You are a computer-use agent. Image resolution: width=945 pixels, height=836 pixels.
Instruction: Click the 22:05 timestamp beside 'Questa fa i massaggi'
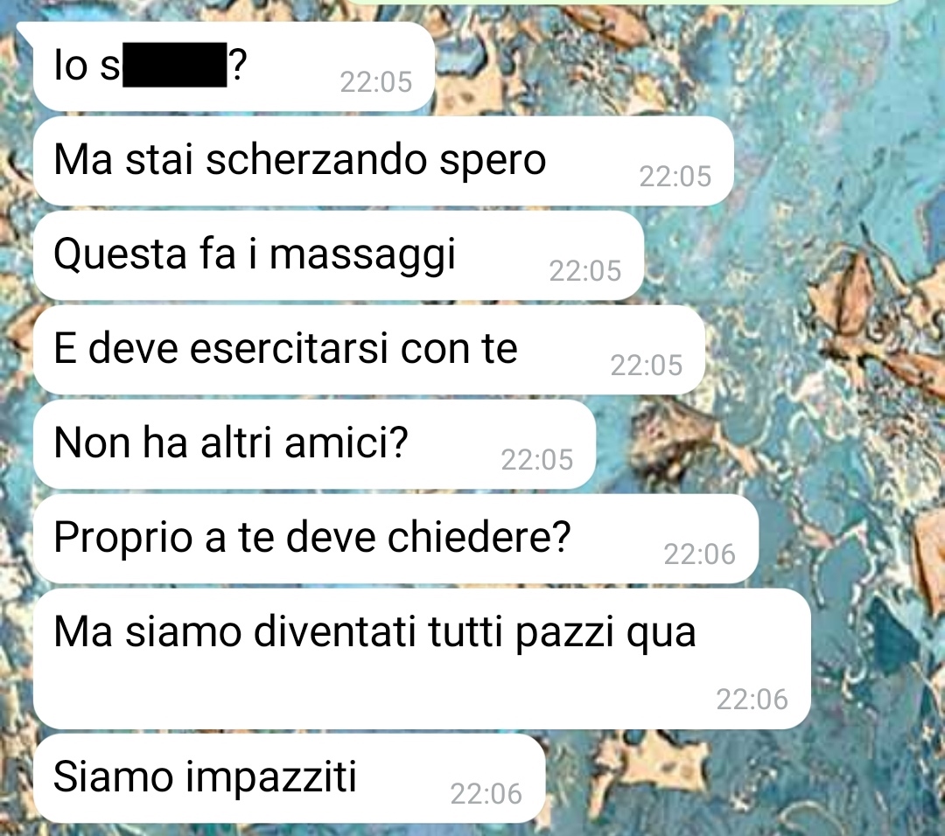[x=584, y=272]
